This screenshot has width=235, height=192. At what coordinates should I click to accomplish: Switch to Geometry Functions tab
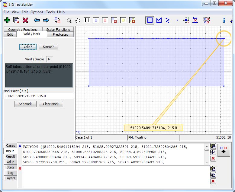(23, 29)
